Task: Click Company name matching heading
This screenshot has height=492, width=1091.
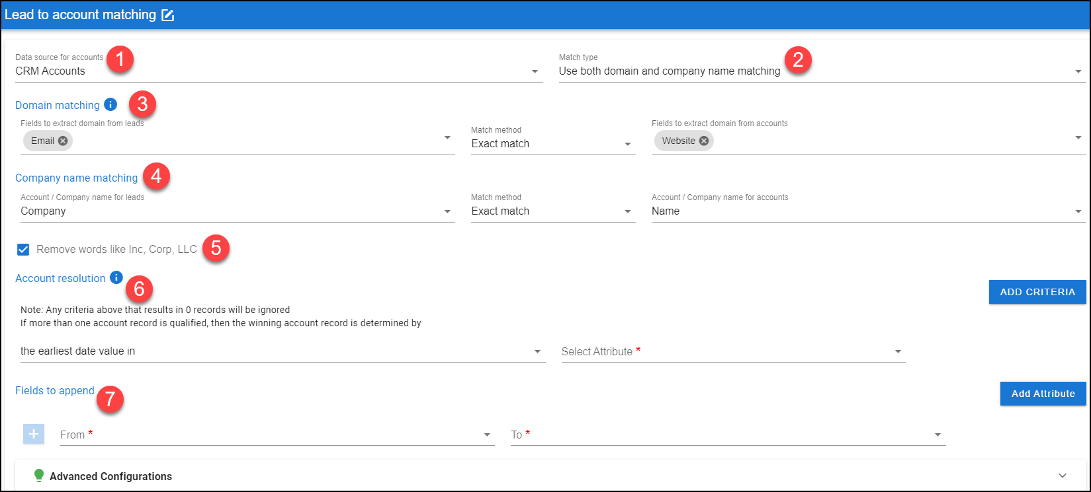Action: 77,178
